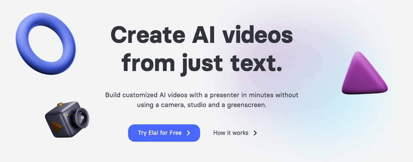Click the camera lens on the camera icon
The image size is (413, 162).
click(81, 118)
